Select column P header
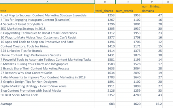This screenshot has width=173, height=108. 152,2
